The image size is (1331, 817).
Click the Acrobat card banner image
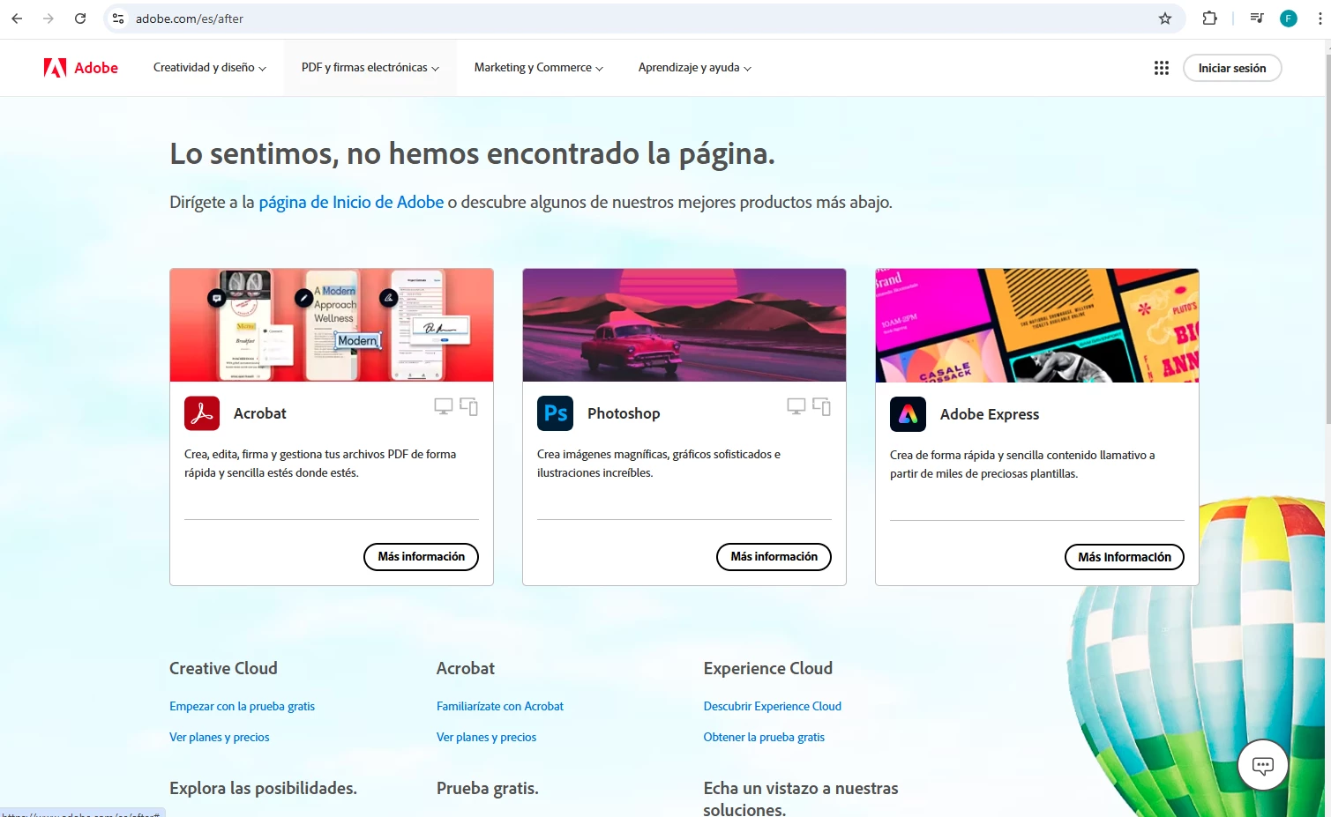(332, 325)
